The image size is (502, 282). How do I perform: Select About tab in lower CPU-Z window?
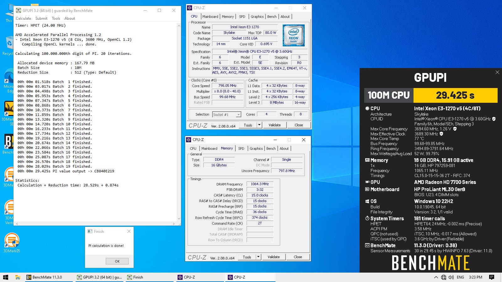click(x=284, y=149)
